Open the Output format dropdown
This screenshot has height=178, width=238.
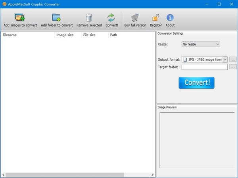coord(204,60)
